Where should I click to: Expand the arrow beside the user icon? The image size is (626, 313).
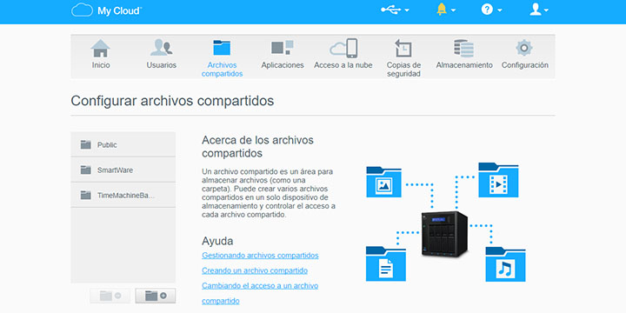coord(546,10)
